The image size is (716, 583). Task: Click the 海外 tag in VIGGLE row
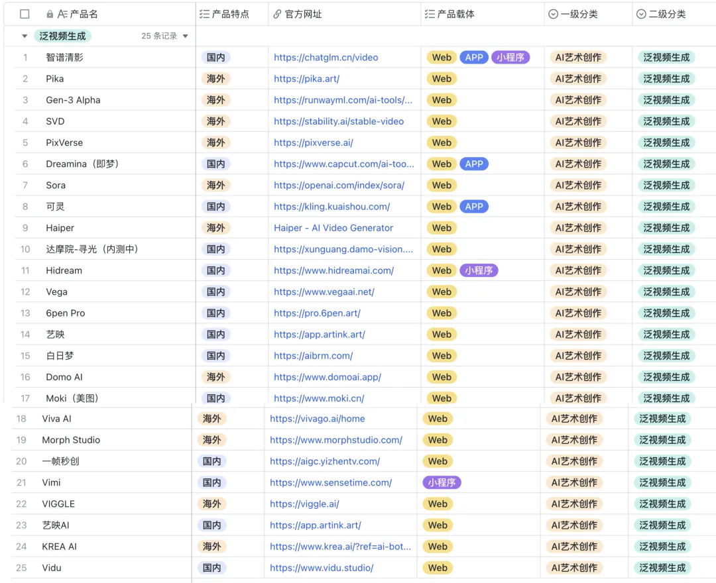tap(212, 504)
